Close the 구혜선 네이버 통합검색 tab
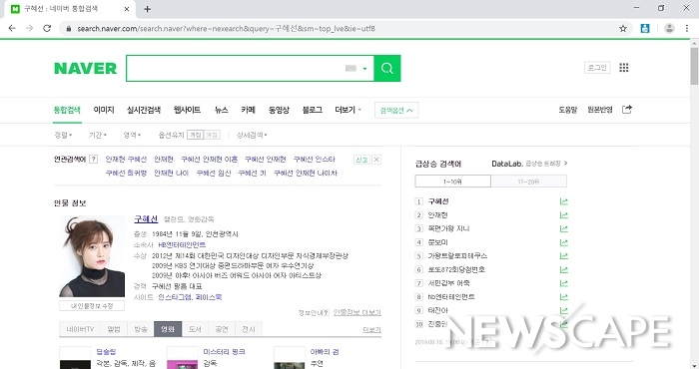The width and height of the screenshot is (699, 369). pos(127,9)
